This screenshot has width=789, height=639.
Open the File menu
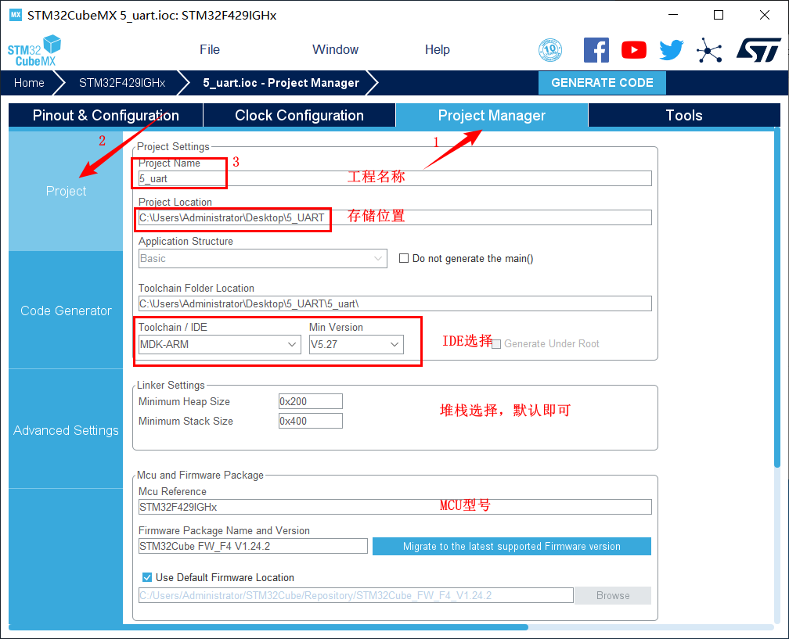210,49
